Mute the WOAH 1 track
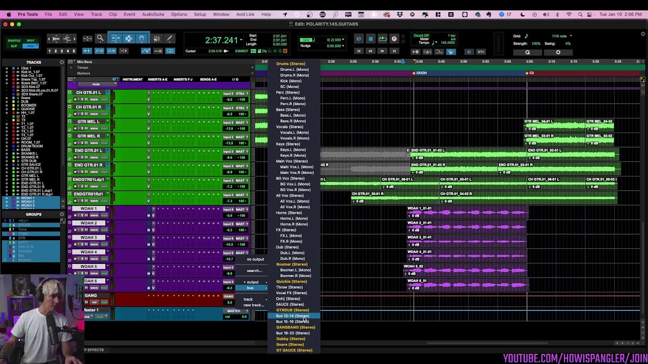This screenshot has height=364, width=648. pos(85,215)
